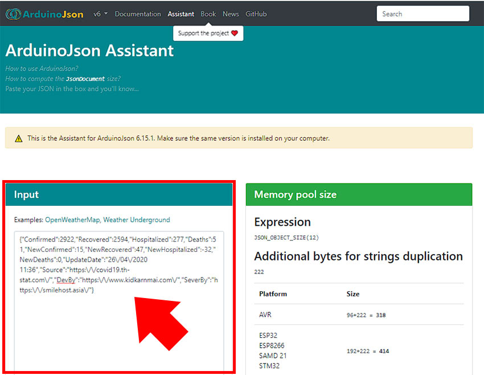This screenshot has width=484, height=375.
Task: Click the Input panel header
Action: pos(119,194)
